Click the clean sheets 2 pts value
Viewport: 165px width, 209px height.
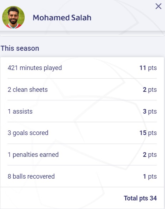(x=150, y=90)
